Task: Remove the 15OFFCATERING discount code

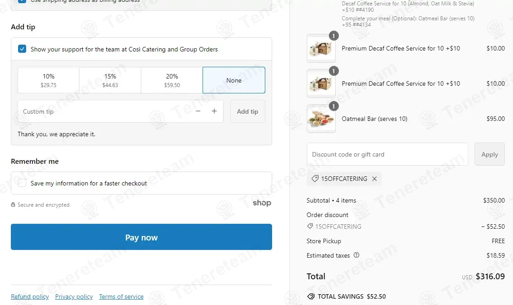Action: coord(374,179)
